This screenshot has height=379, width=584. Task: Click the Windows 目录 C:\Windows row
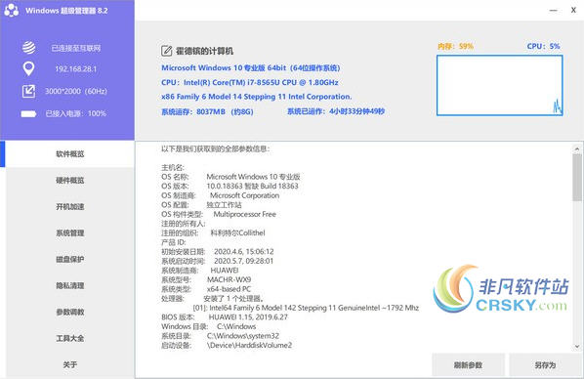(209, 326)
